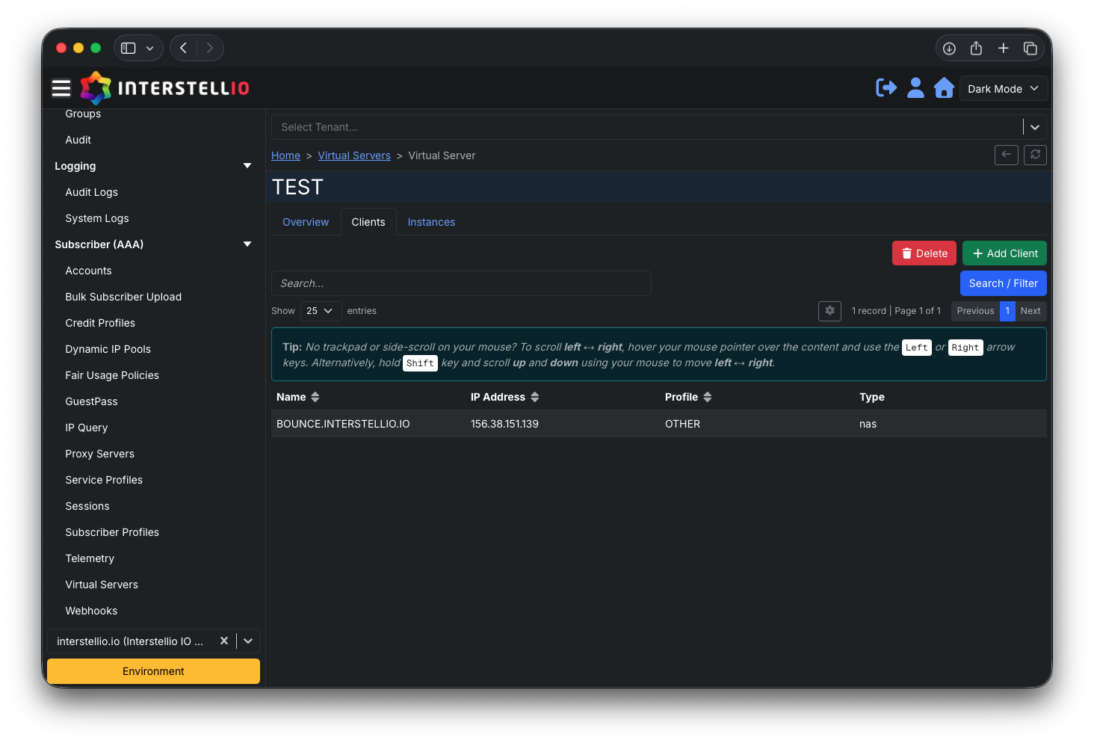Show the browser tab overview
The height and width of the screenshot is (743, 1094).
click(1030, 49)
